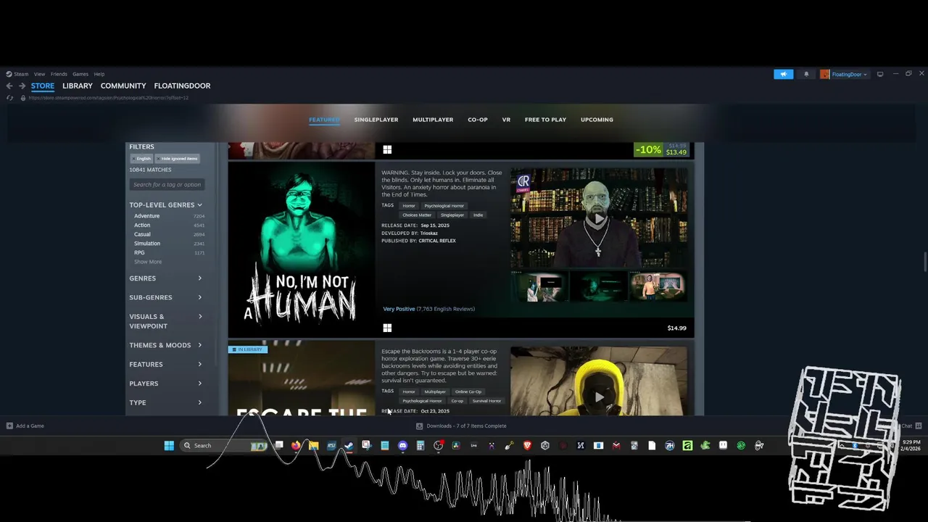Viewport: 928px width, 522px height.
Task: Click the Steam icon in the taskbar
Action: pos(349,445)
